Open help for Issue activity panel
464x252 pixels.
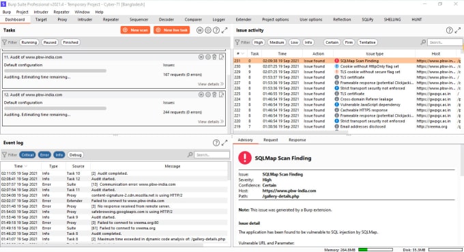(x=449, y=30)
